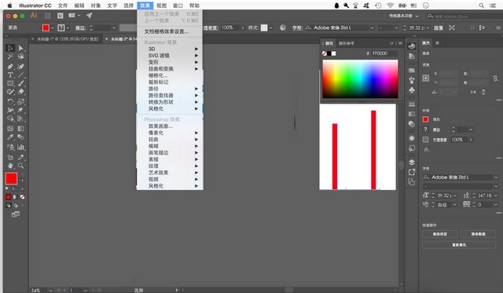Select the Column Graph tool
This screenshot has height=293, width=503.
[x=21, y=147]
